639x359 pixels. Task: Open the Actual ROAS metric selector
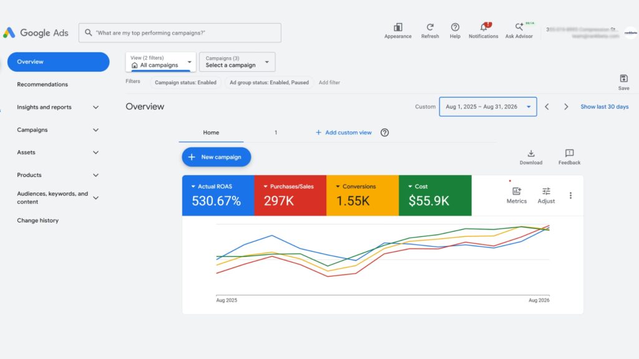pos(218,195)
